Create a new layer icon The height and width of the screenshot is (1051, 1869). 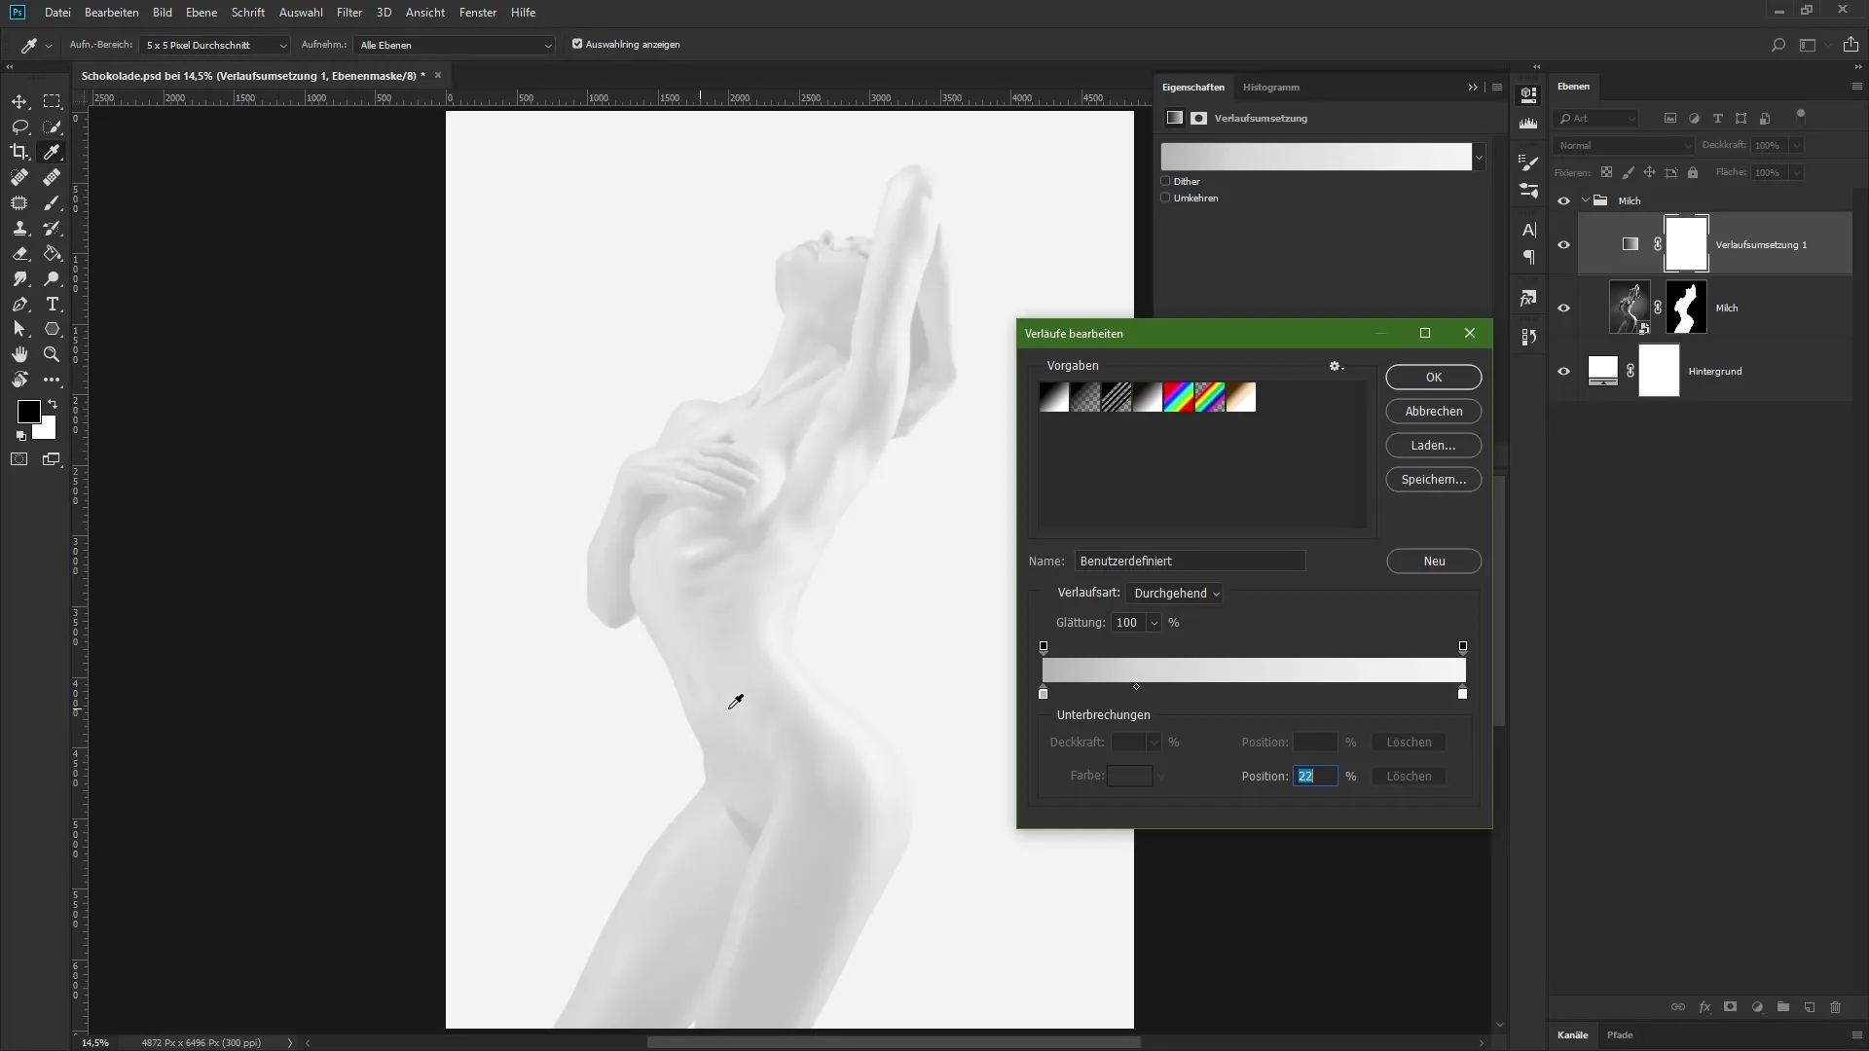[1810, 1007]
